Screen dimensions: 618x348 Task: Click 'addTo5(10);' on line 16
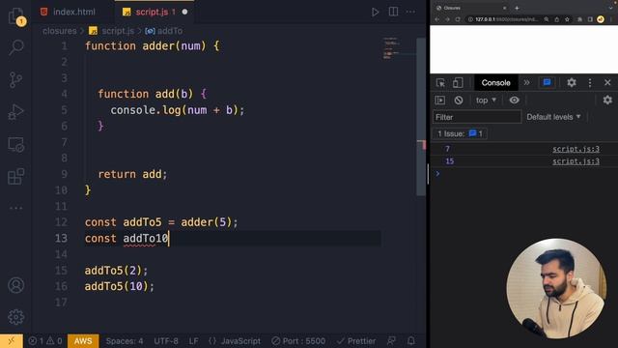coord(120,286)
